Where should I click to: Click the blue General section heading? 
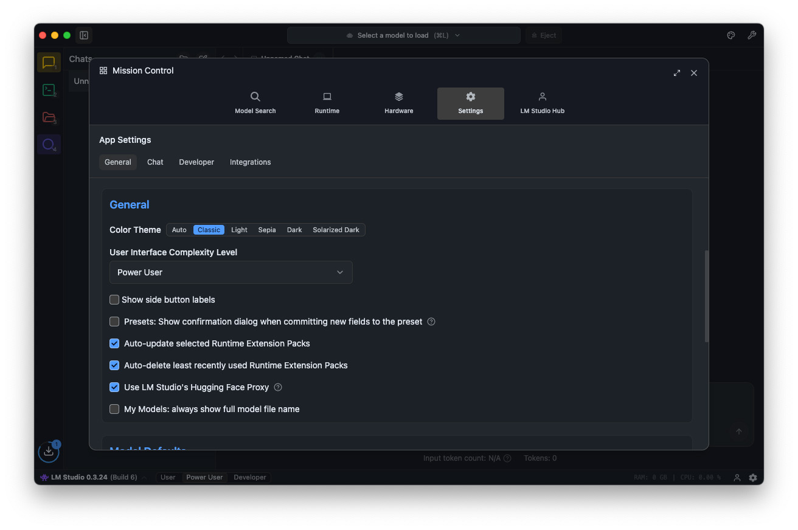[130, 205]
